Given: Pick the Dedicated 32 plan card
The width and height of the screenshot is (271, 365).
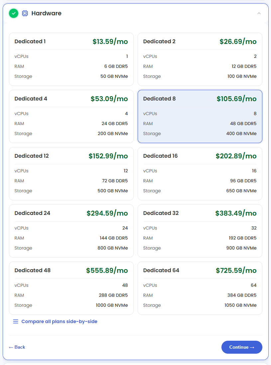Looking at the screenshot, I should (x=200, y=231).
